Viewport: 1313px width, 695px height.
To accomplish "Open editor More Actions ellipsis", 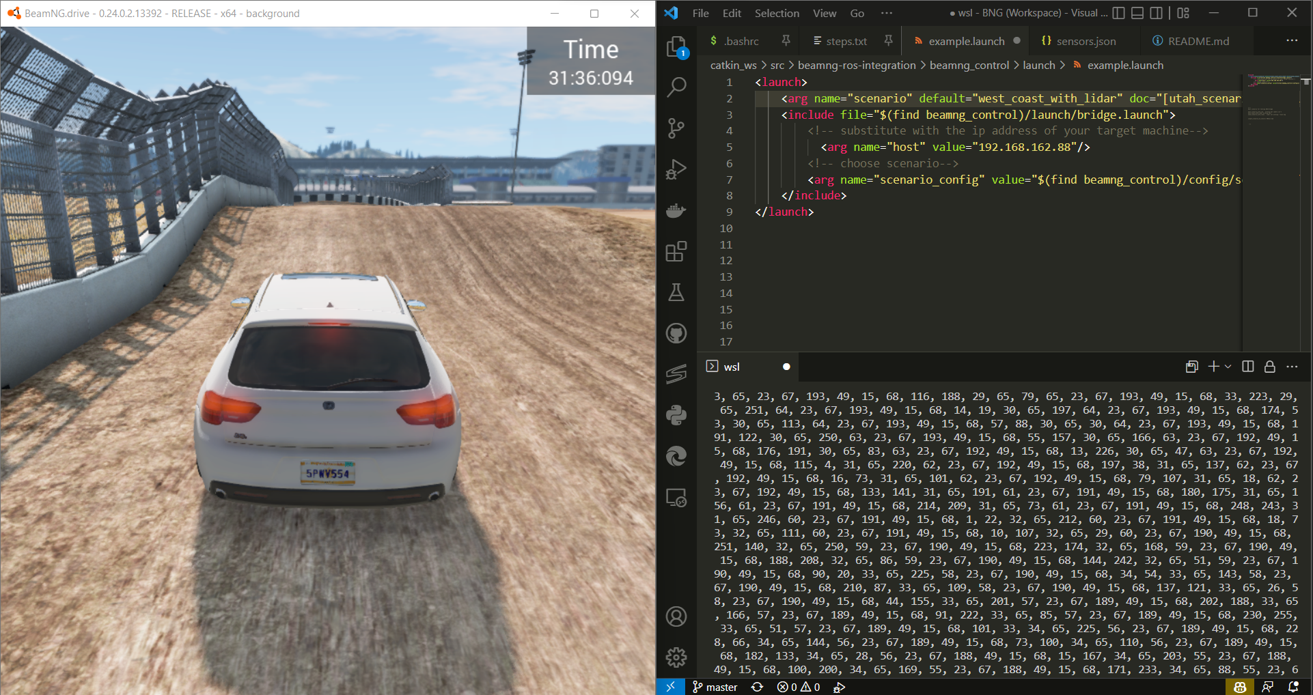I will (x=1292, y=41).
